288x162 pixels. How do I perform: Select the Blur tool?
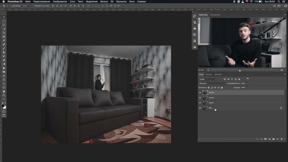4,68
